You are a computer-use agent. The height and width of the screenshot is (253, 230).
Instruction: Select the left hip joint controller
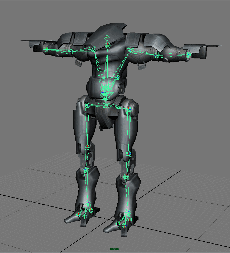point(87,105)
